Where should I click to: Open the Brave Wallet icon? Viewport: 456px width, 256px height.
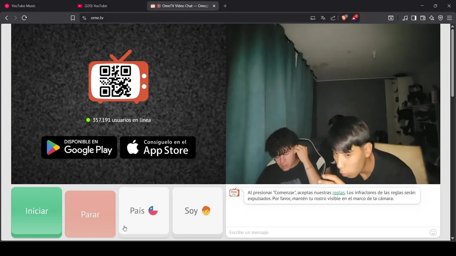point(423,18)
